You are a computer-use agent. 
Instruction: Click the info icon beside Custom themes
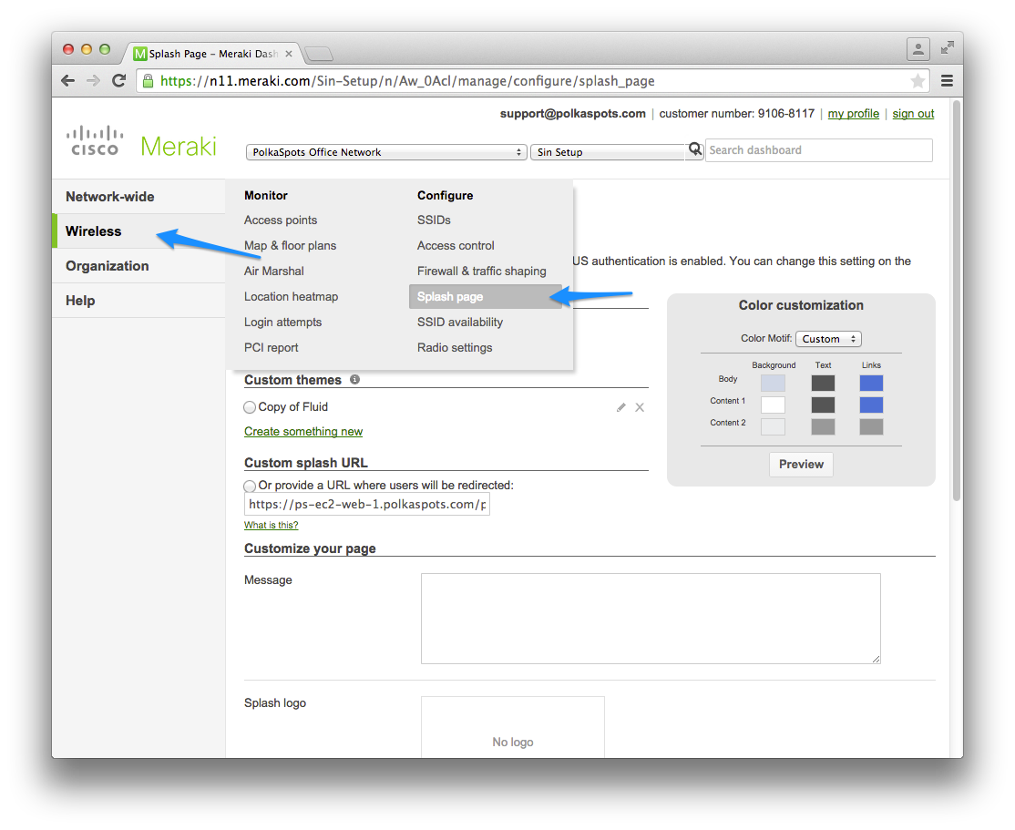click(354, 379)
